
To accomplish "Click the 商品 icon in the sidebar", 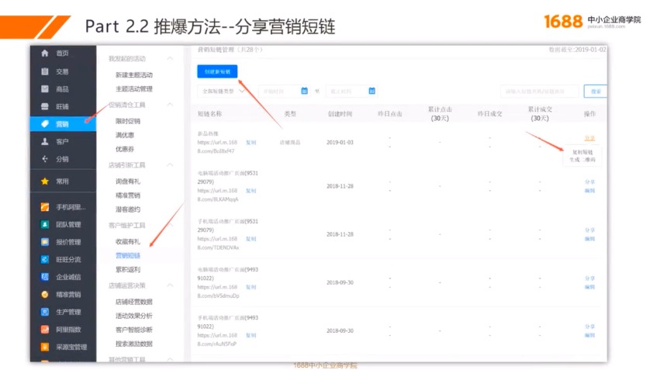I will [x=45, y=88].
